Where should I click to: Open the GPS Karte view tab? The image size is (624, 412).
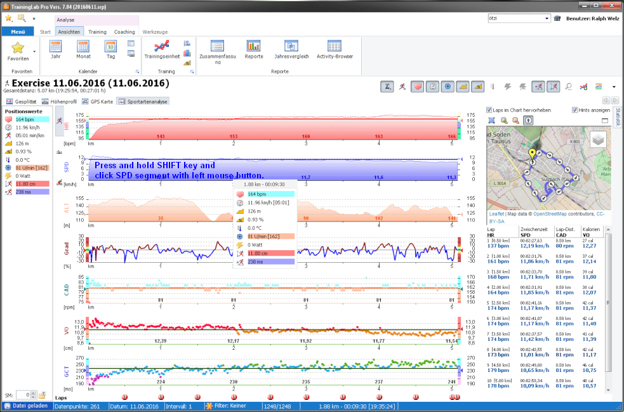(98, 102)
